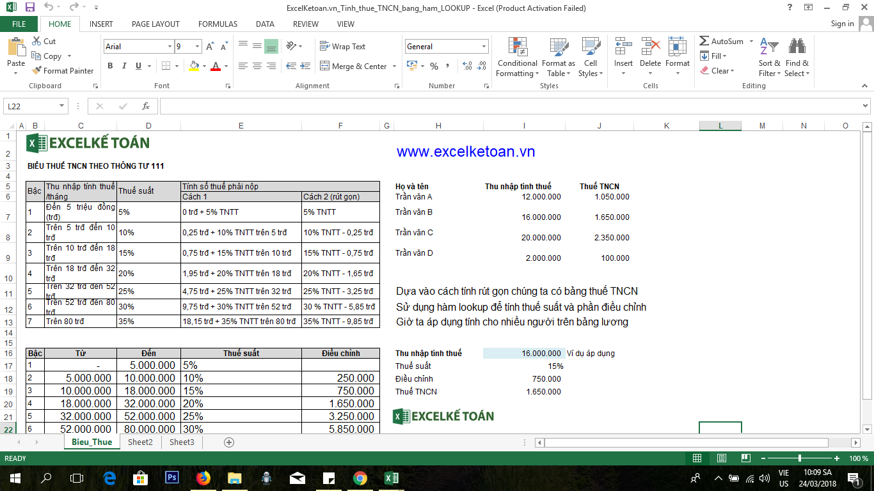Image resolution: width=874 pixels, height=491 pixels.
Task: Toggle Underline formatting
Action: [138, 66]
